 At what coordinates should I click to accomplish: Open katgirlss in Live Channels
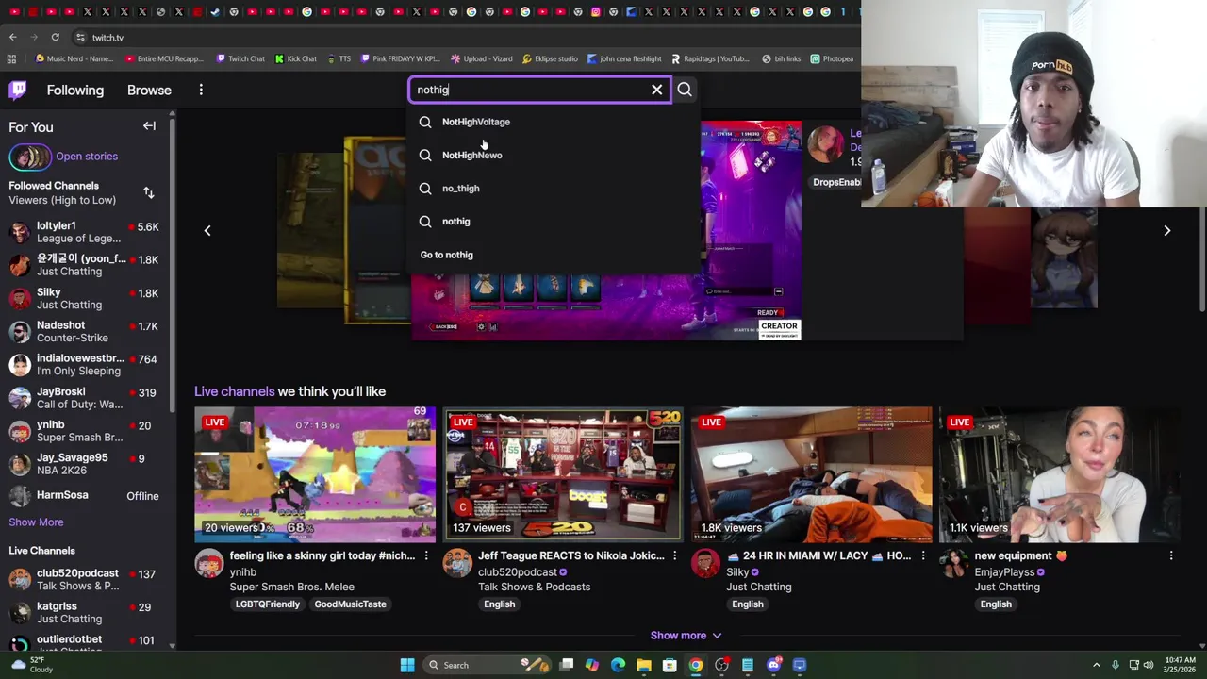click(85, 612)
